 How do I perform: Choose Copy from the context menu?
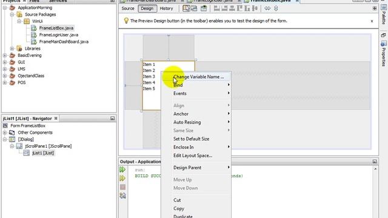point(196,208)
